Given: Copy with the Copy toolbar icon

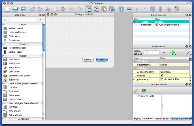Looking at the screenshot, I should [x=56, y=9].
